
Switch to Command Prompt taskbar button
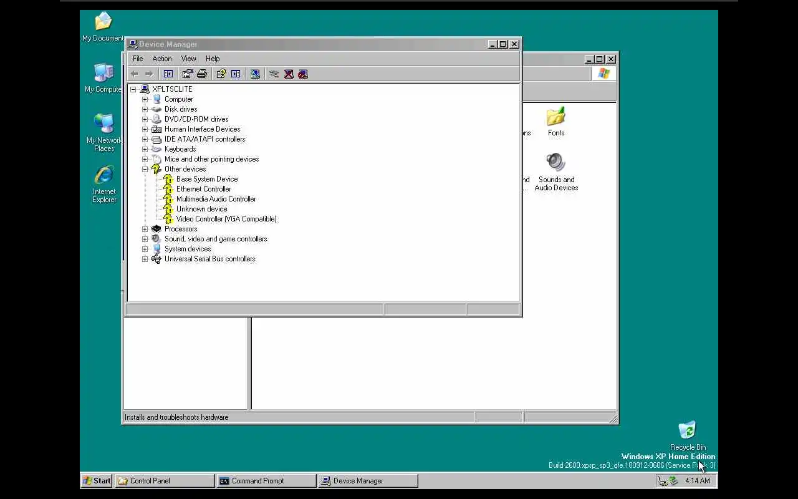click(x=266, y=481)
